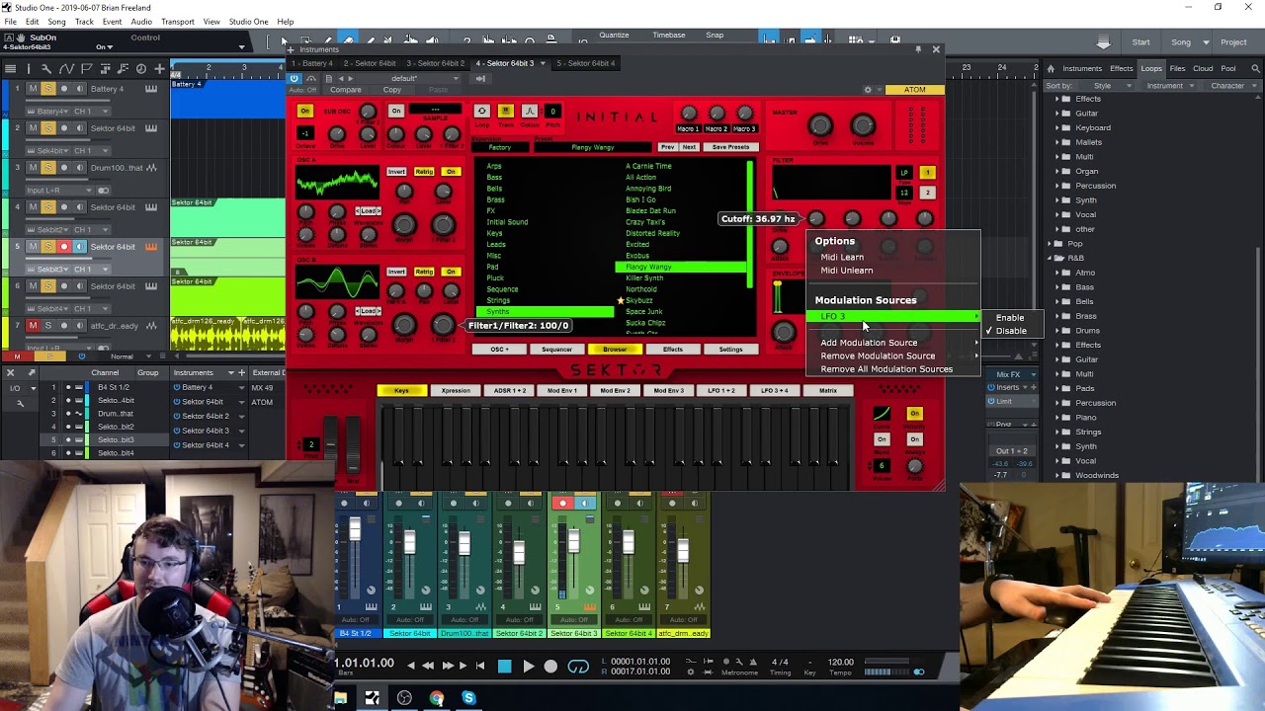This screenshot has height=711, width=1265.
Task: Click the fast forward transport icon
Action: (x=447, y=667)
